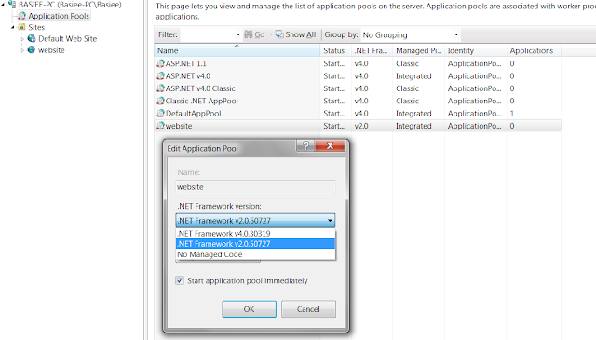Click Cancel in Edit Application Pool

click(308, 309)
